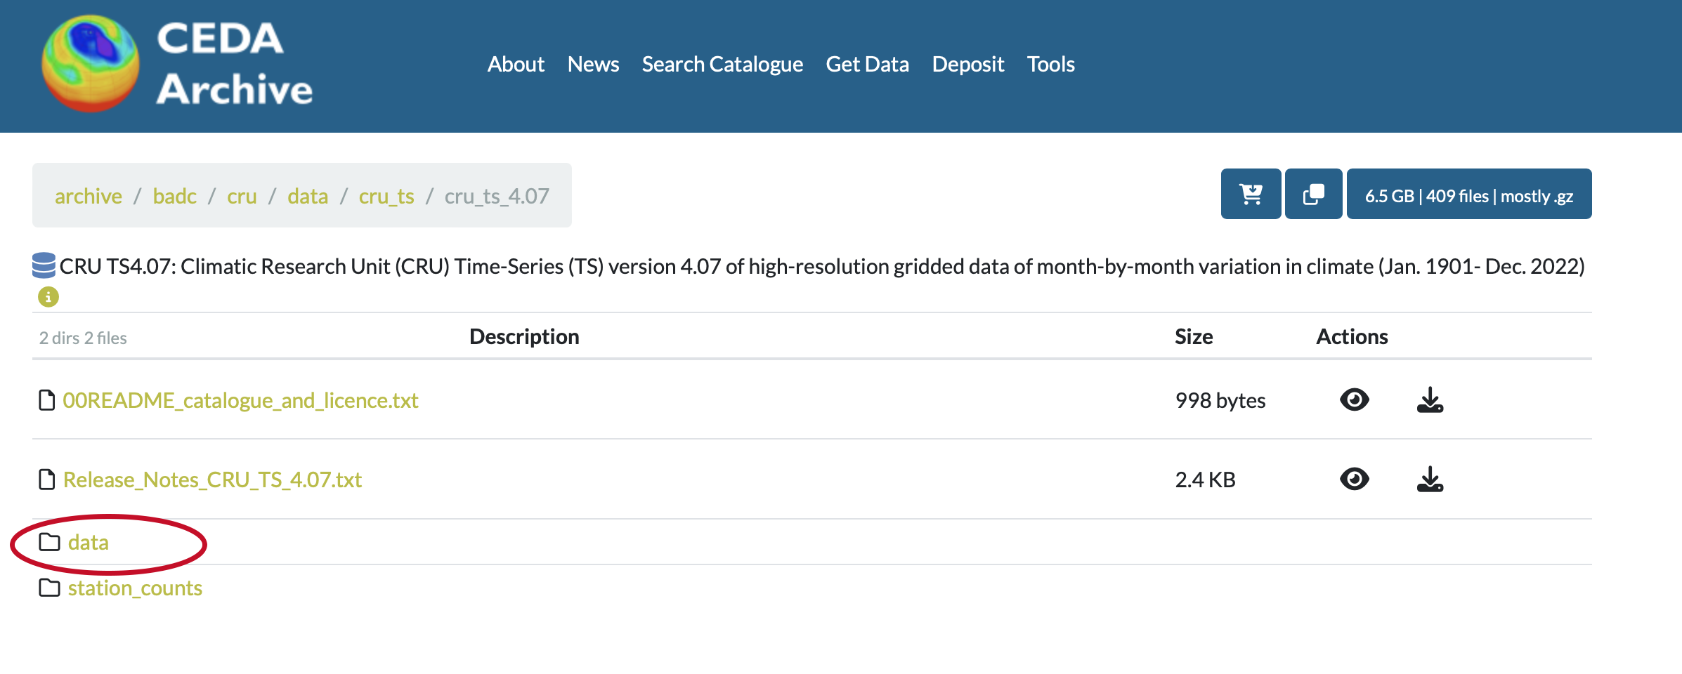View 00README file with eye icon
Image resolution: width=1682 pixels, height=674 pixels.
pyautogui.click(x=1354, y=400)
